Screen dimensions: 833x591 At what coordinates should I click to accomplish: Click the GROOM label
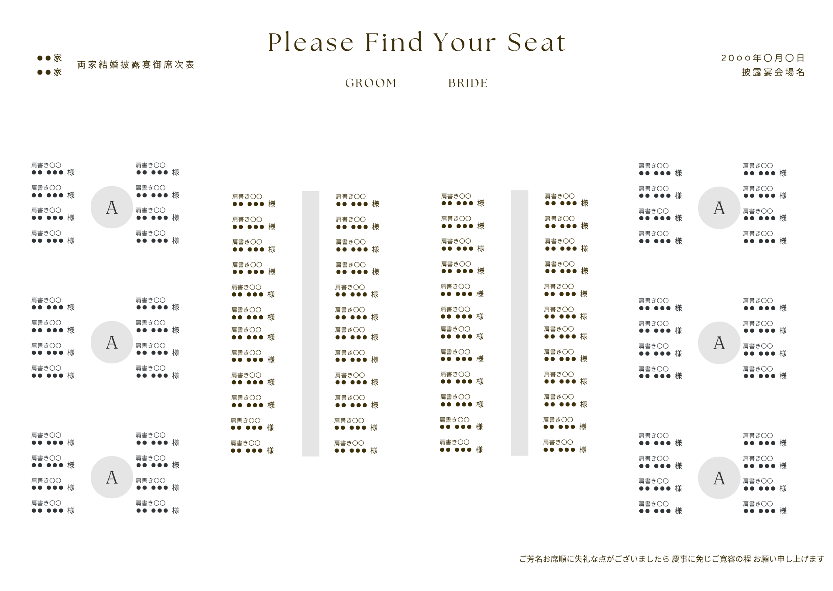(x=371, y=83)
